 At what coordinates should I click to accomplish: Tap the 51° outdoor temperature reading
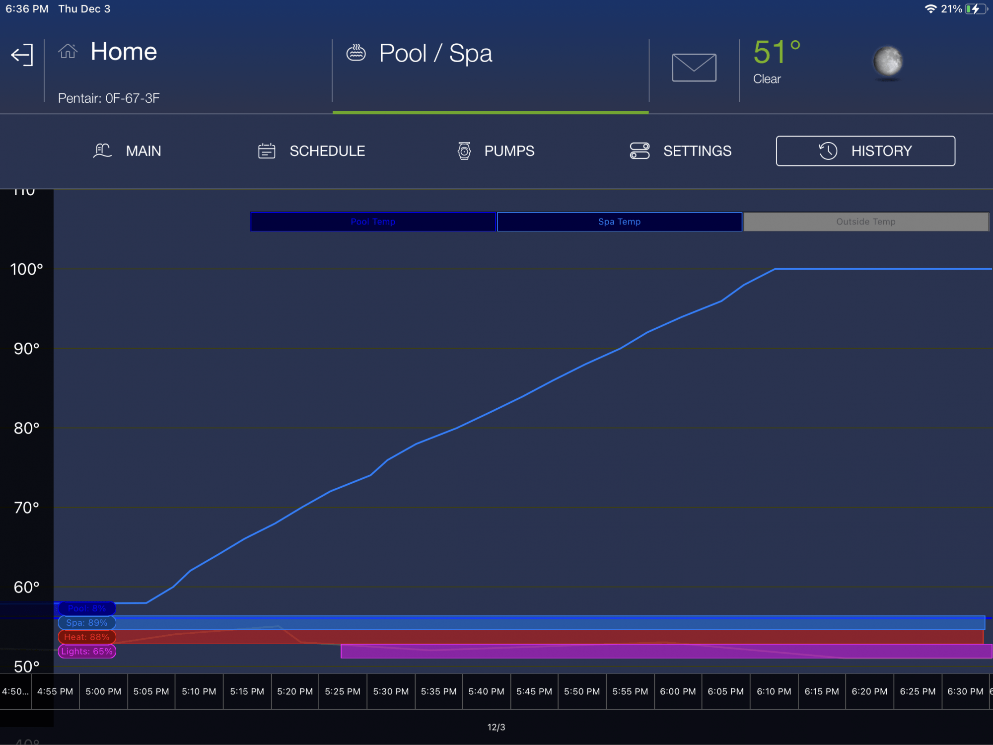[777, 52]
